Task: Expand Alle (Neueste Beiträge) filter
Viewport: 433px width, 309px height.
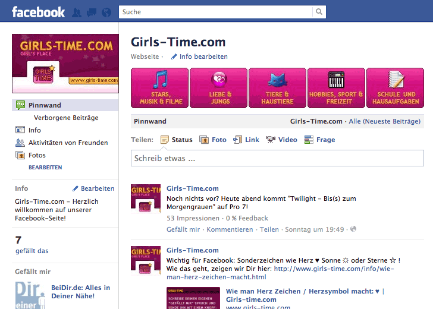Action: pyautogui.click(x=384, y=121)
